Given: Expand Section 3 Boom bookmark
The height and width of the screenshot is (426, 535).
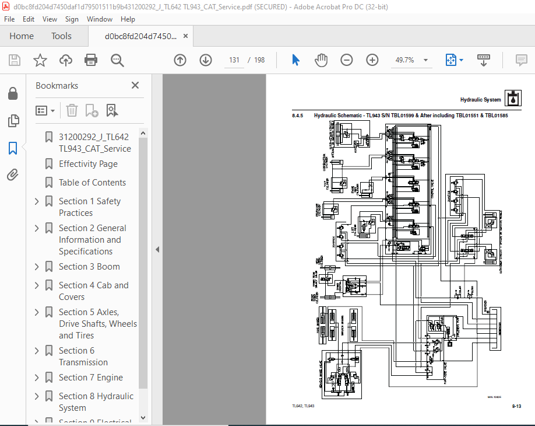Looking at the screenshot, I should click(37, 267).
